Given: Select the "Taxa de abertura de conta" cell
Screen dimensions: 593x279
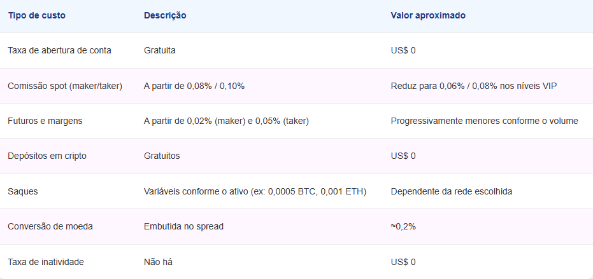Looking at the screenshot, I should pyautogui.click(x=59, y=50).
